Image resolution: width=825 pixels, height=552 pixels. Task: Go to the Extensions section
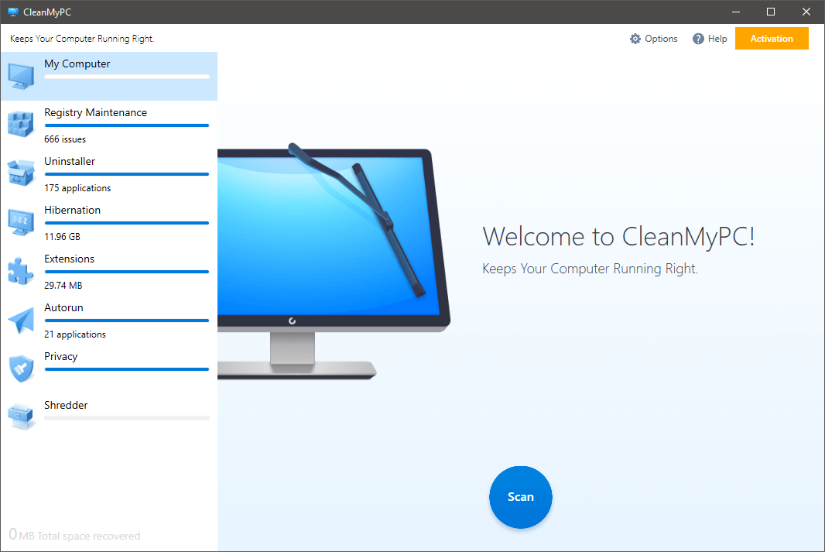[109, 272]
